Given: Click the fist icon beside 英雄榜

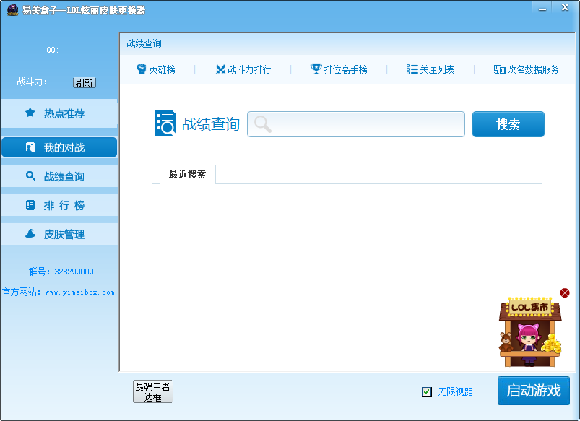Looking at the screenshot, I should click(141, 69).
